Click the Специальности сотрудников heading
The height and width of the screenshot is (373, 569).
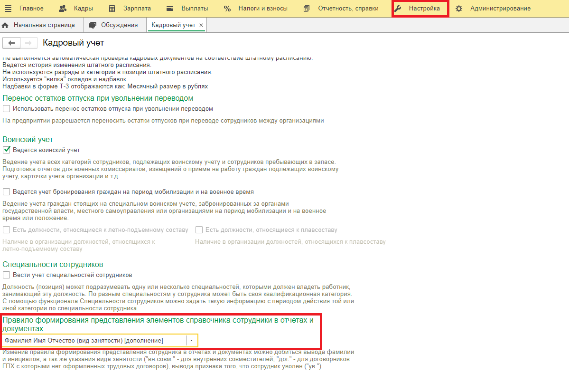tap(53, 264)
